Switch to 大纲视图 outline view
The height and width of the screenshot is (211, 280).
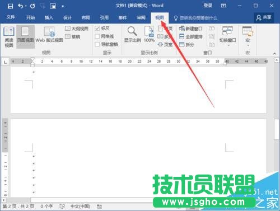(77, 29)
